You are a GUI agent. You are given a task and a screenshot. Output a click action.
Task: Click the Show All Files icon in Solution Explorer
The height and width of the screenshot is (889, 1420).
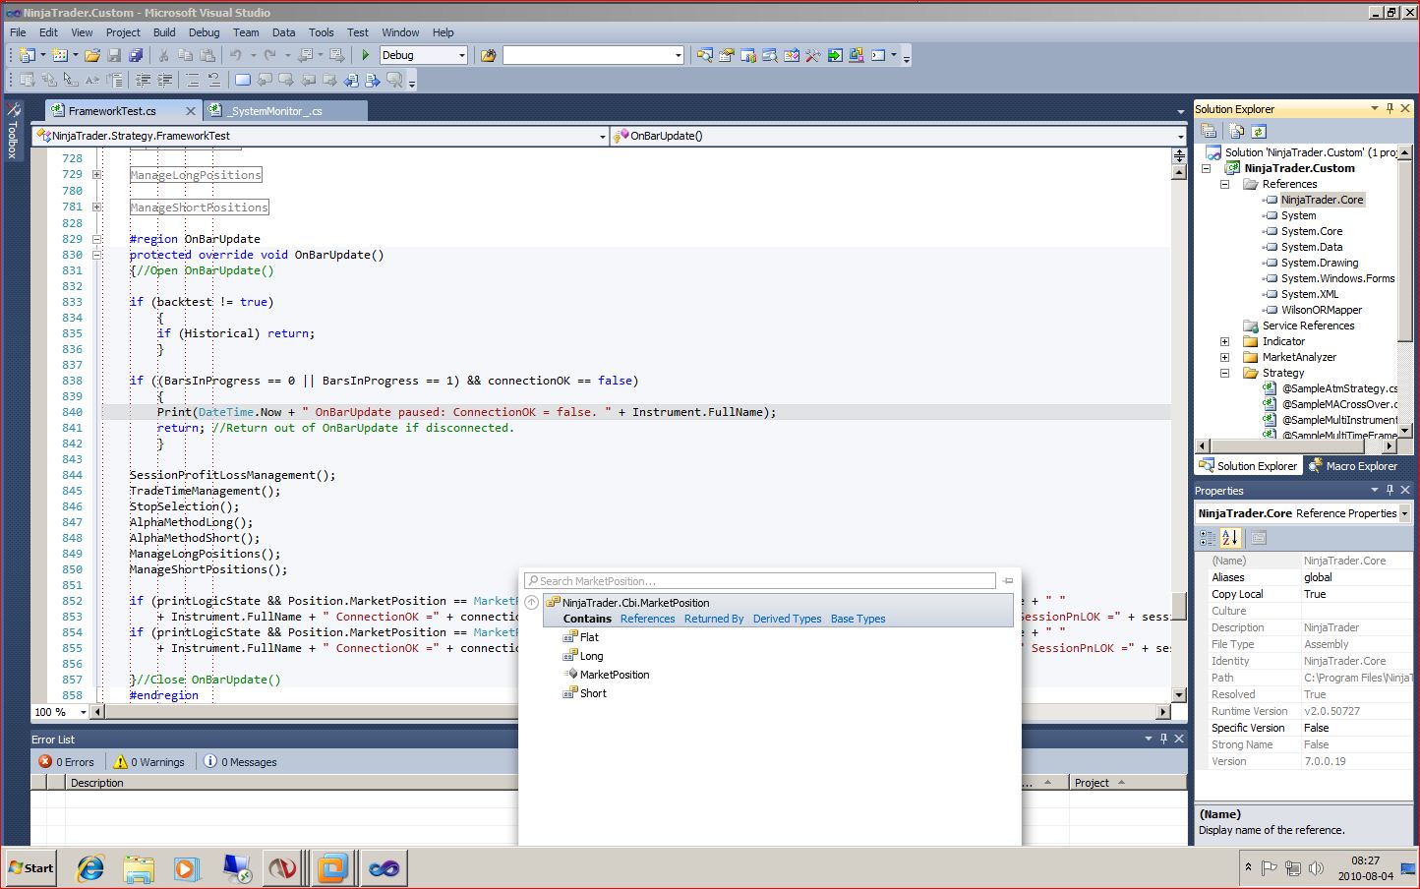1237,131
